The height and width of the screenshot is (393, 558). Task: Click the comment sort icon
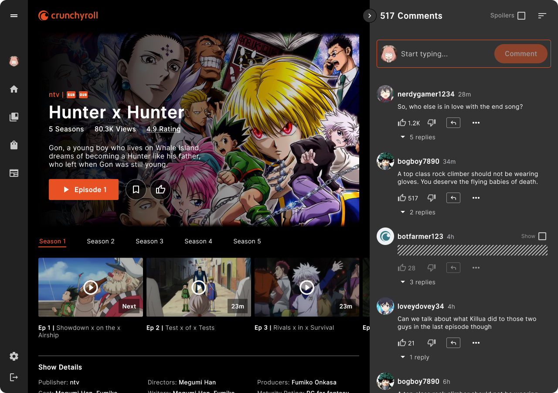point(542,15)
